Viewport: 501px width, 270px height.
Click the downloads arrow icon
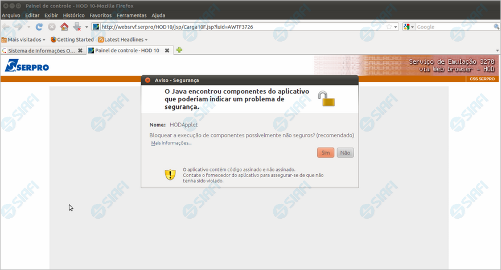(x=77, y=27)
